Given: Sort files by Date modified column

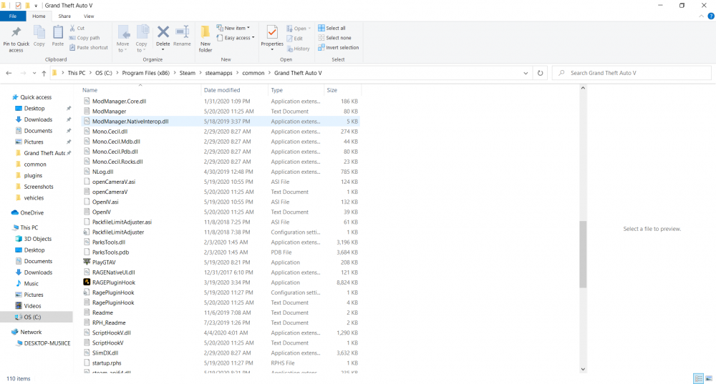Looking at the screenshot, I should 222,90.
